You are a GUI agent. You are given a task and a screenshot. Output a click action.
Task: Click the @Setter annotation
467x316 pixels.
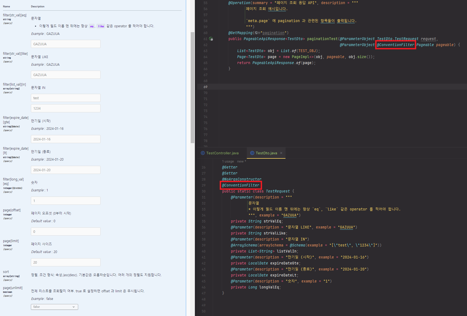pyautogui.click(x=230, y=173)
